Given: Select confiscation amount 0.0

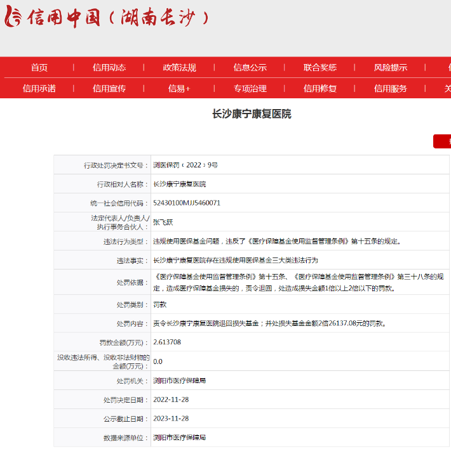Looking at the screenshot, I should 158,361.
